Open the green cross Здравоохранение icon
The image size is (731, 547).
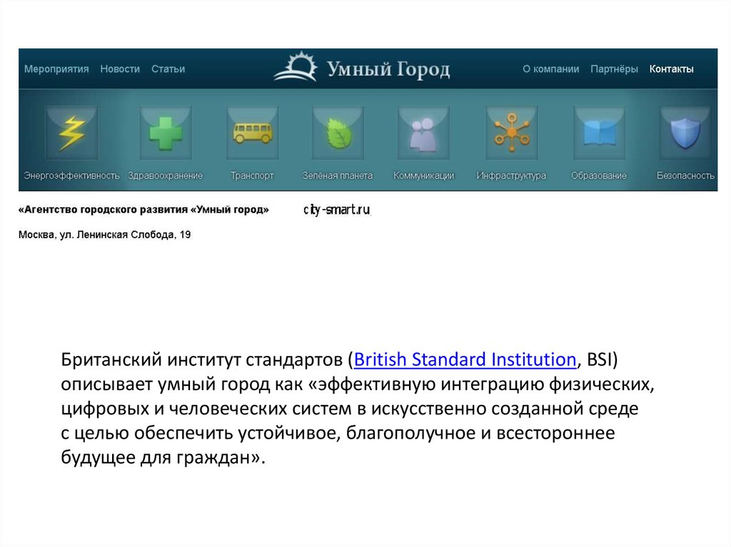[x=166, y=133]
